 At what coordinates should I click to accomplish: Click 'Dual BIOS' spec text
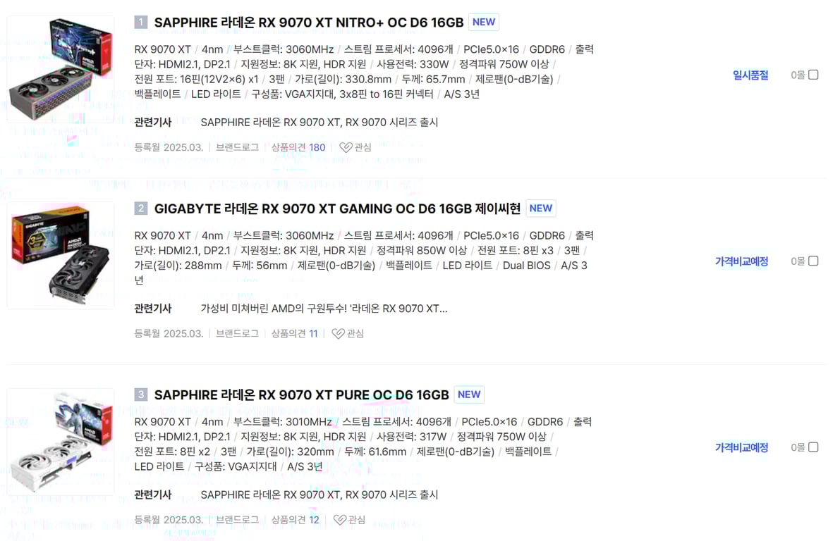tap(527, 266)
